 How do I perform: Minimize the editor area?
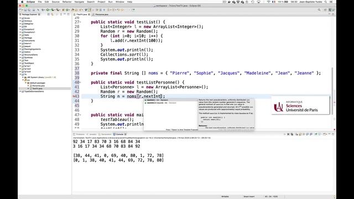pos(329,14)
